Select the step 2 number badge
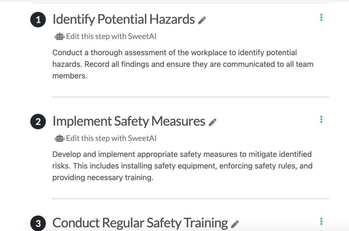Image resolution: width=349 pixels, height=231 pixels. (x=38, y=122)
